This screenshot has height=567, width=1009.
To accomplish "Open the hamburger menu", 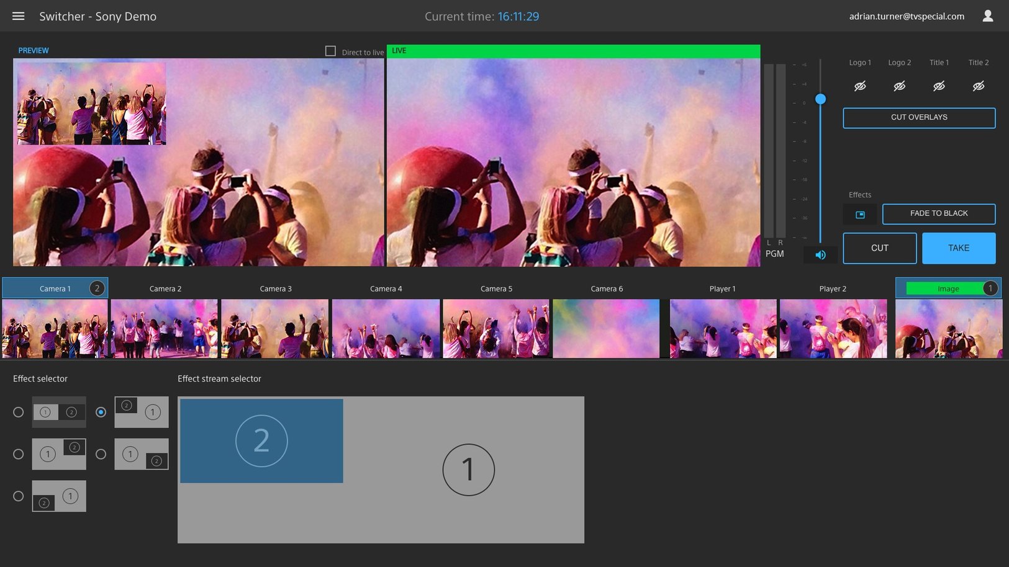I will (18, 16).
